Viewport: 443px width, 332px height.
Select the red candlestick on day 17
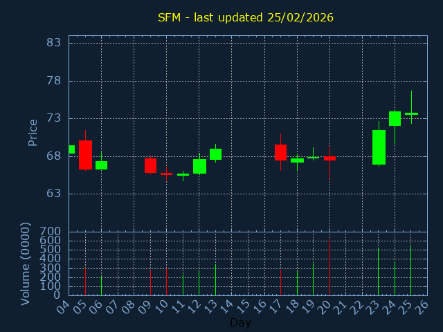point(280,152)
